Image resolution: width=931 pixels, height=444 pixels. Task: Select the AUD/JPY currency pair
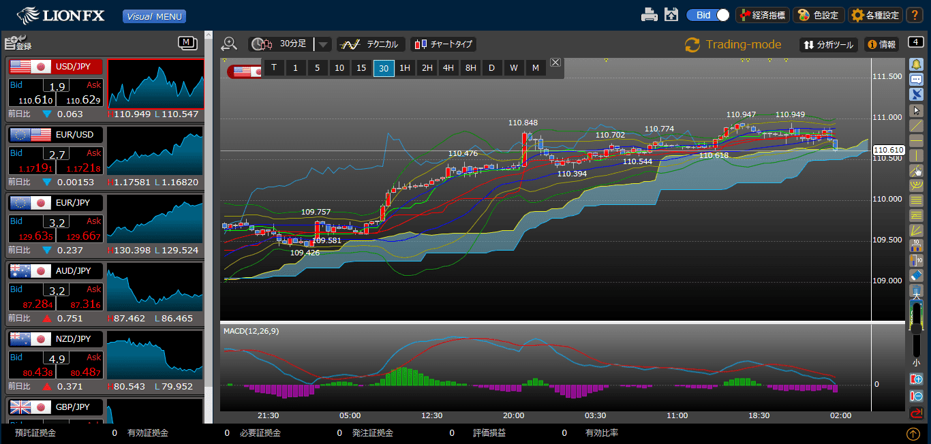coord(55,271)
